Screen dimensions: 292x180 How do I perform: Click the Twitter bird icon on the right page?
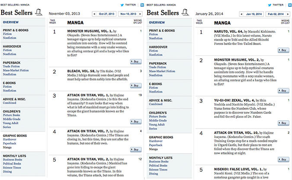pyautogui.click(x=270, y=5)
